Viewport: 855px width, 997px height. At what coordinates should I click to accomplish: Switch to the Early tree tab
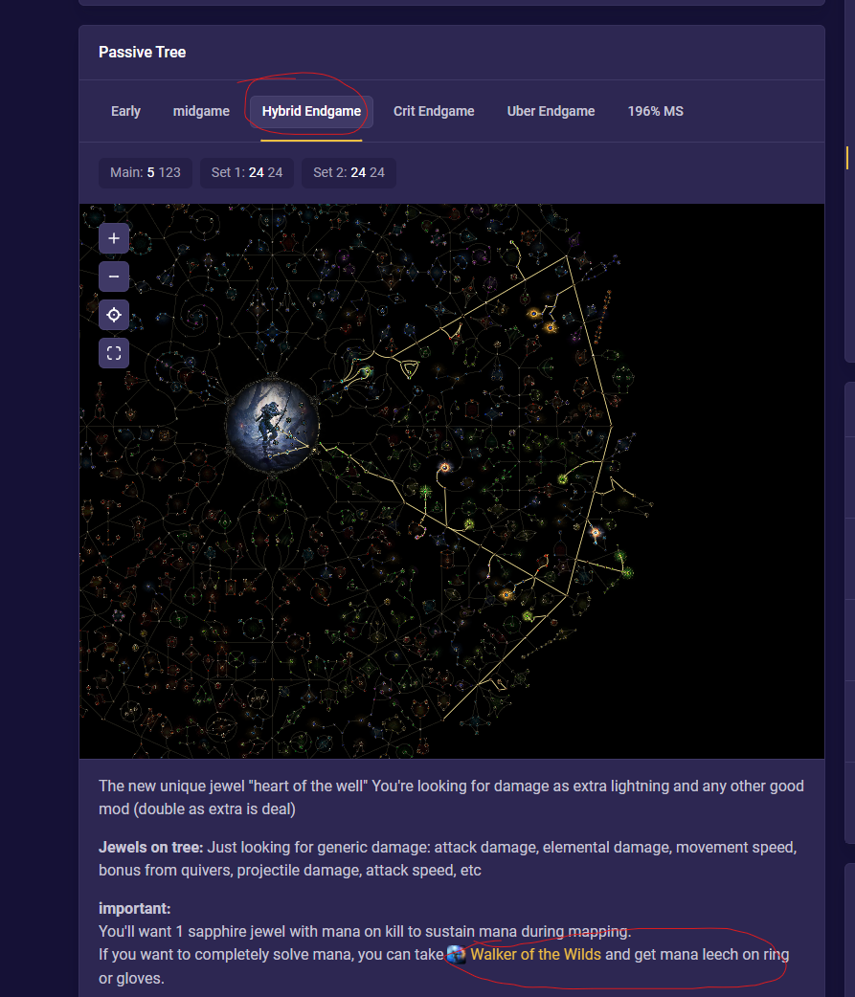pos(125,111)
